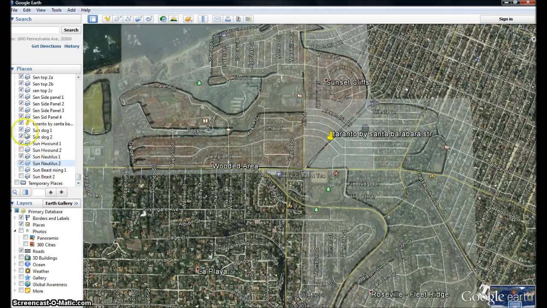
Task: Collapse the Layers panel triangle
Action: pos(13,203)
